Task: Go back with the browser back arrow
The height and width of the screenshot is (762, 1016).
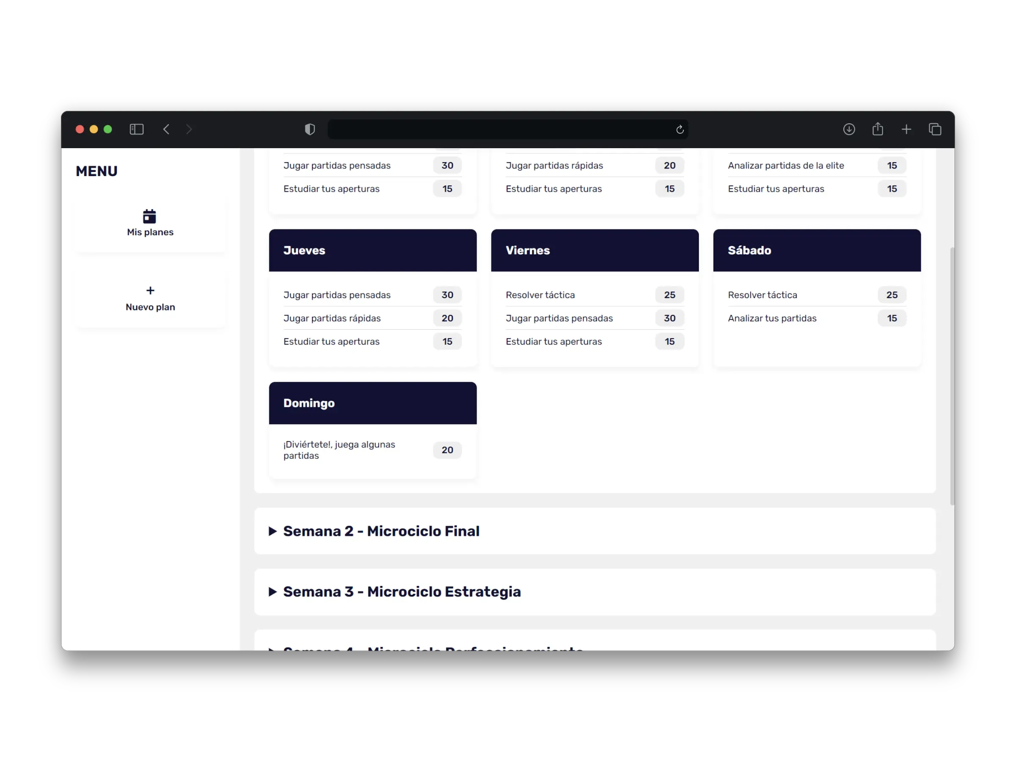Action: [x=166, y=130]
